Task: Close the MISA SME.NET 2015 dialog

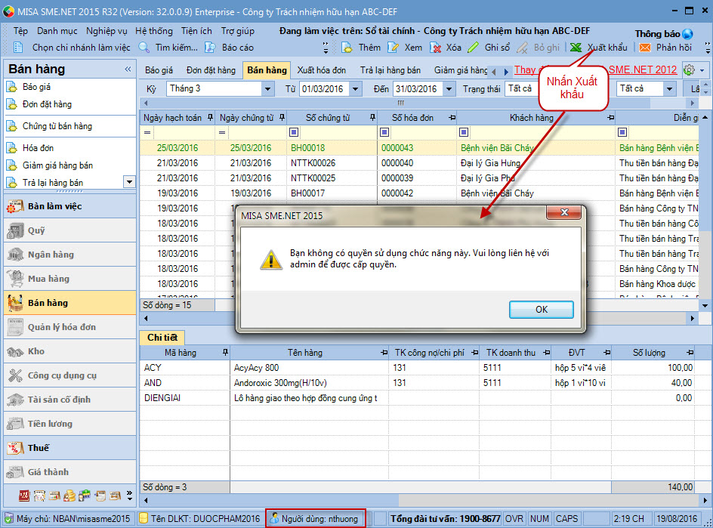Action: [x=564, y=212]
